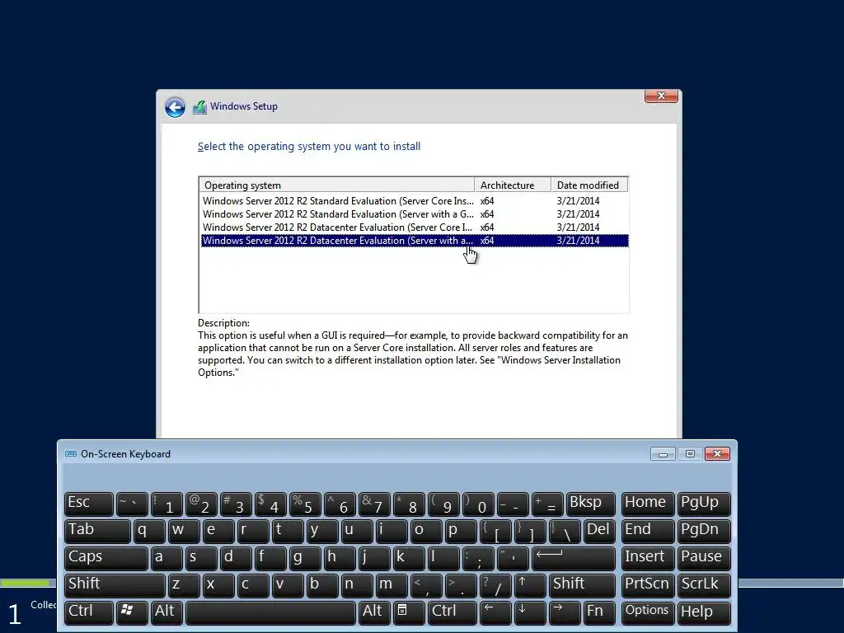Tap the down arrow key
This screenshot has width=844, height=633.
(530, 612)
